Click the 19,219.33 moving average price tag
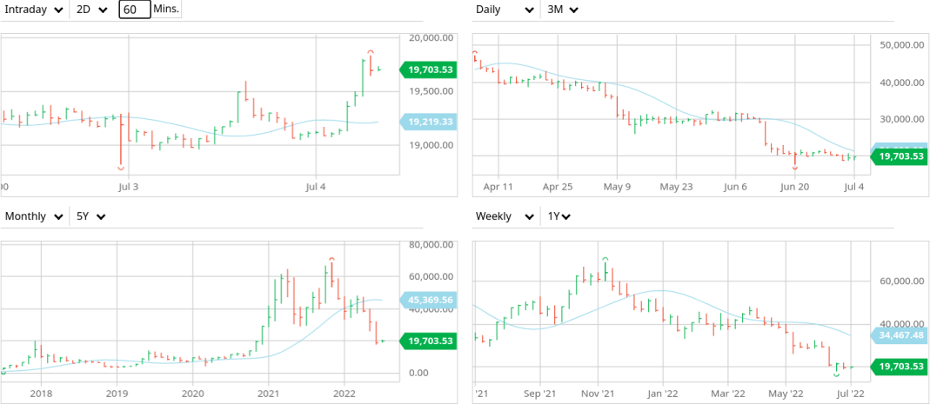 coord(430,123)
